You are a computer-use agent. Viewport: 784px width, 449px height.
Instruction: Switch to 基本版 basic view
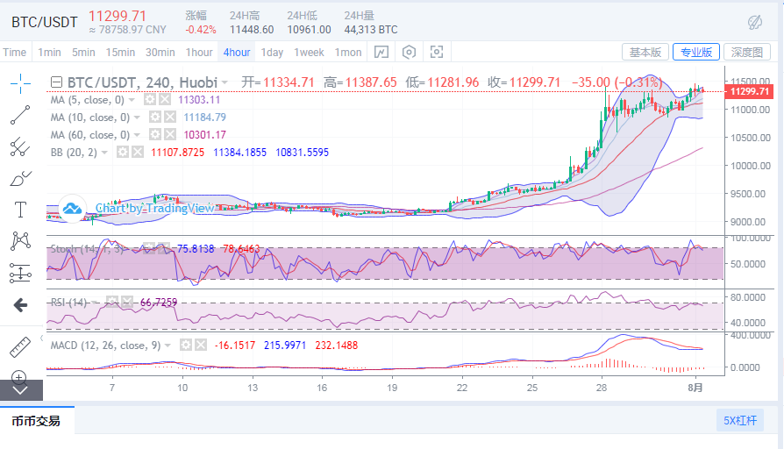click(646, 53)
